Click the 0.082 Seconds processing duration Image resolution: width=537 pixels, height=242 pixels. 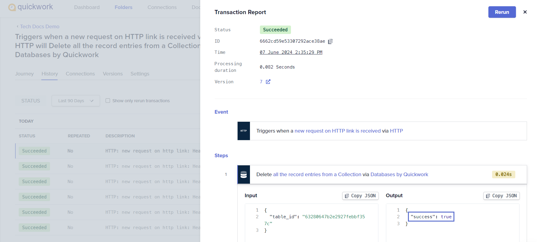pos(277,67)
